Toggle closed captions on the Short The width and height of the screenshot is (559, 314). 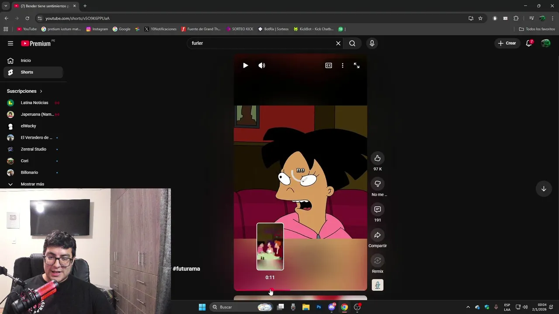(x=328, y=65)
